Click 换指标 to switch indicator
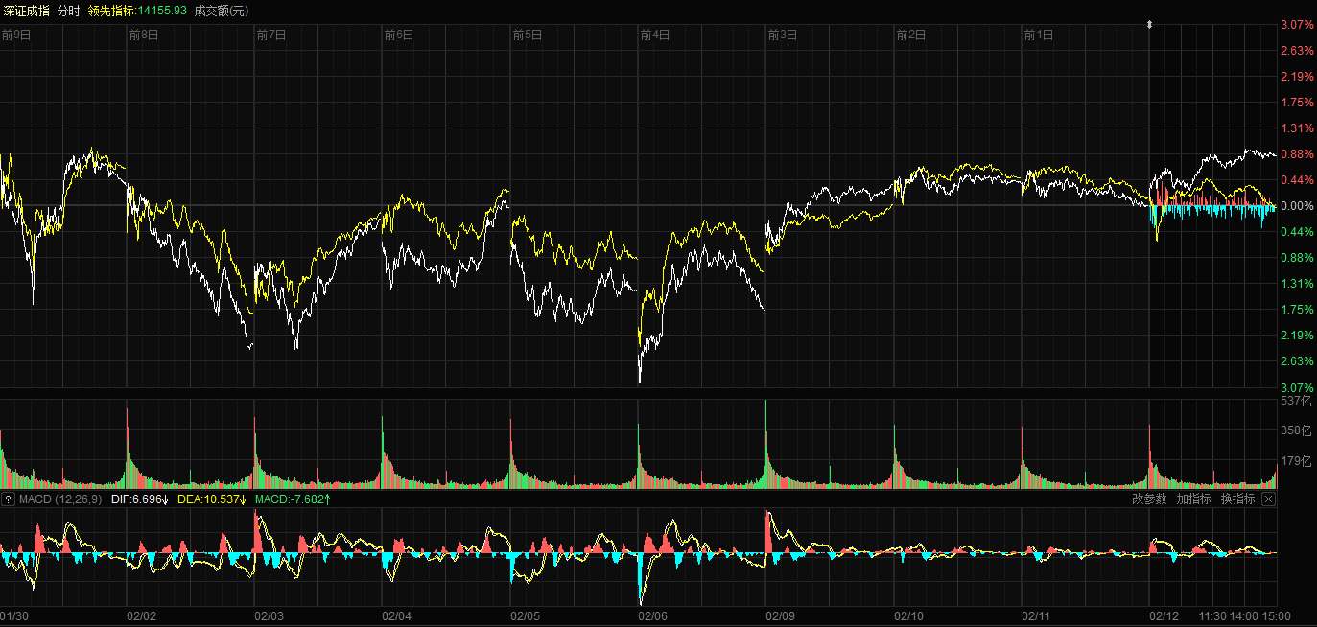Viewport: 1317px width, 627px height. coord(1237,499)
